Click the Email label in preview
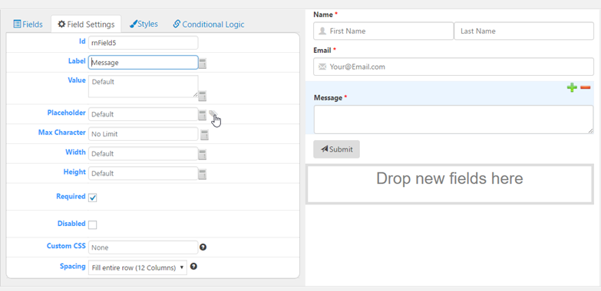This screenshot has height=291, width=601. (x=322, y=50)
